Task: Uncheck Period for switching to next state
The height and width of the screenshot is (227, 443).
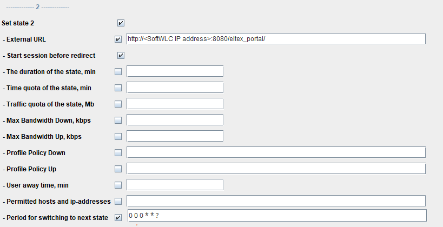Action: (x=118, y=218)
